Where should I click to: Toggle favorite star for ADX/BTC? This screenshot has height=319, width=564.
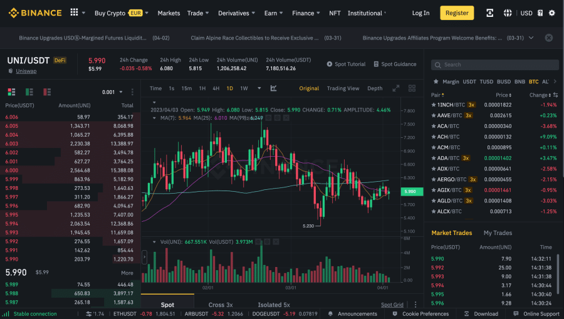pyautogui.click(x=434, y=169)
